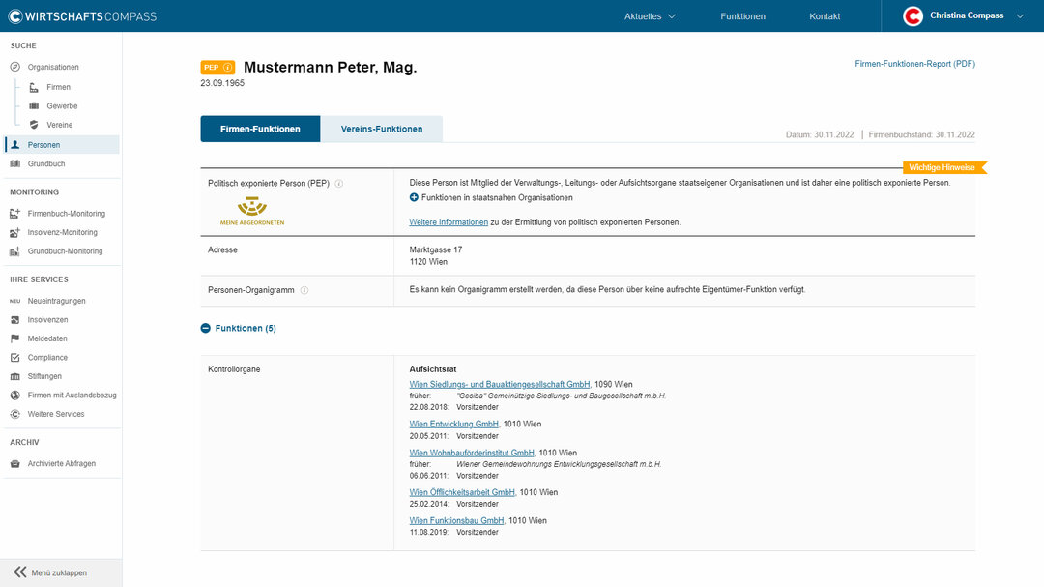Open Insolvenz-Monitoring menu entry

63,232
